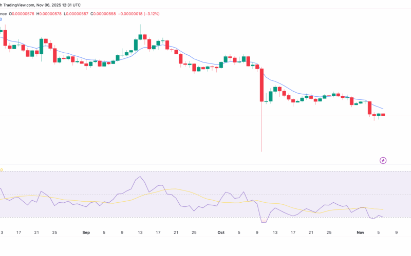Click the RSI purple line's highest peak
The height and width of the screenshot is (256, 411).
pos(140,178)
